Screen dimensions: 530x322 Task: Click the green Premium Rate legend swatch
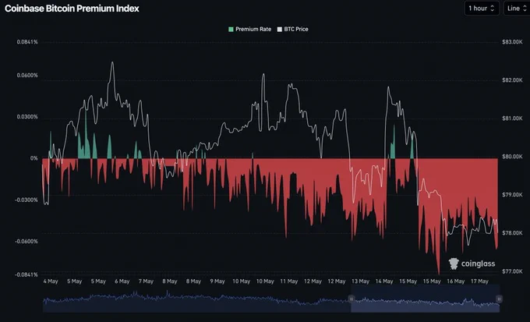[231, 30]
